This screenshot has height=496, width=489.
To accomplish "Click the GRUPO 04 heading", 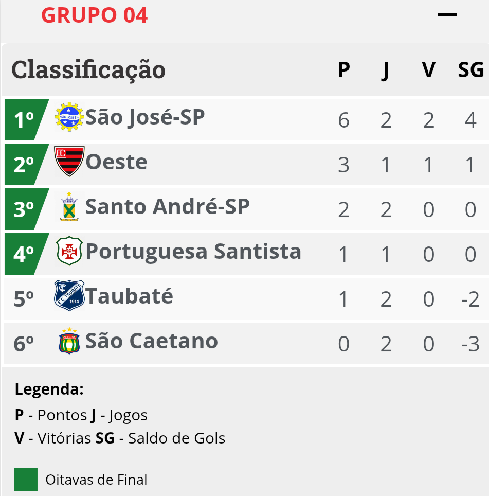I will 95,15.
